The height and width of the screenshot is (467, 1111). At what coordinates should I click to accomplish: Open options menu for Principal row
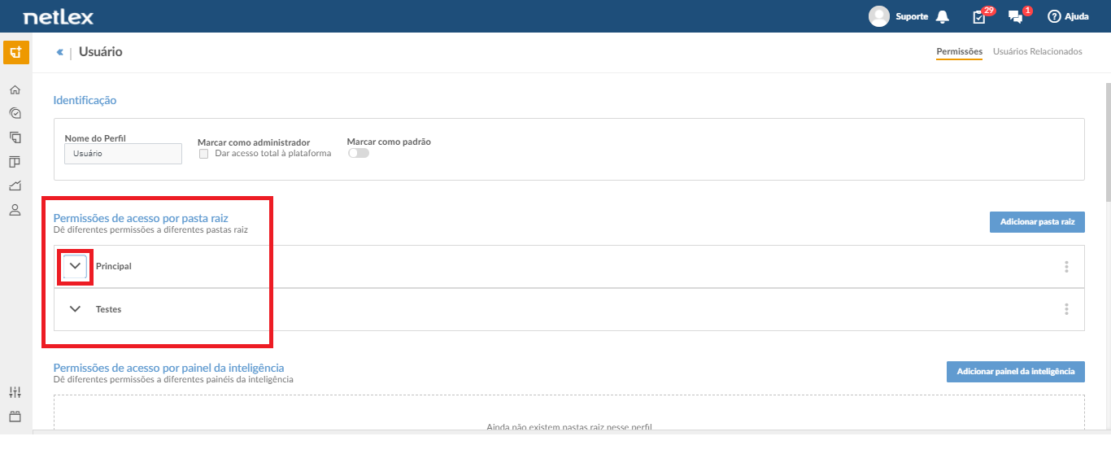1066,266
